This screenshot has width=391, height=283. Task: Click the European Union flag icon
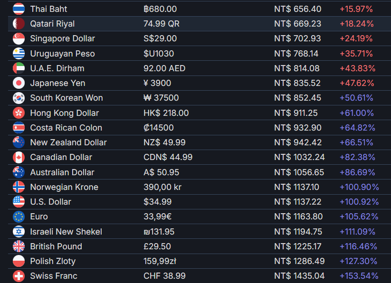(19, 217)
